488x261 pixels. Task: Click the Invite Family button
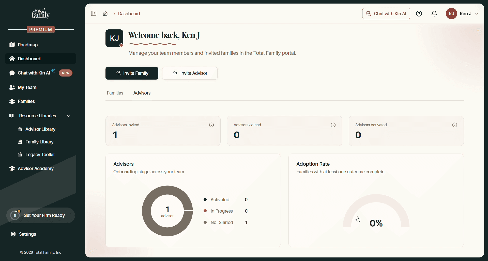pyautogui.click(x=132, y=73)
